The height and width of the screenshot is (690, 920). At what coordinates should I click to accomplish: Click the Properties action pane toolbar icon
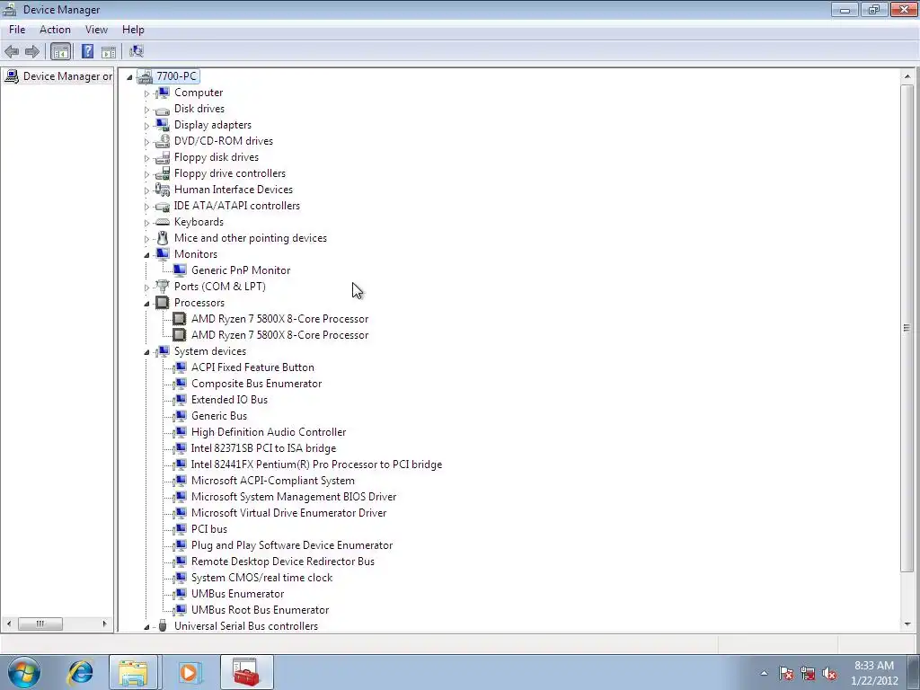pyautogui.click(x=109, y=51)
